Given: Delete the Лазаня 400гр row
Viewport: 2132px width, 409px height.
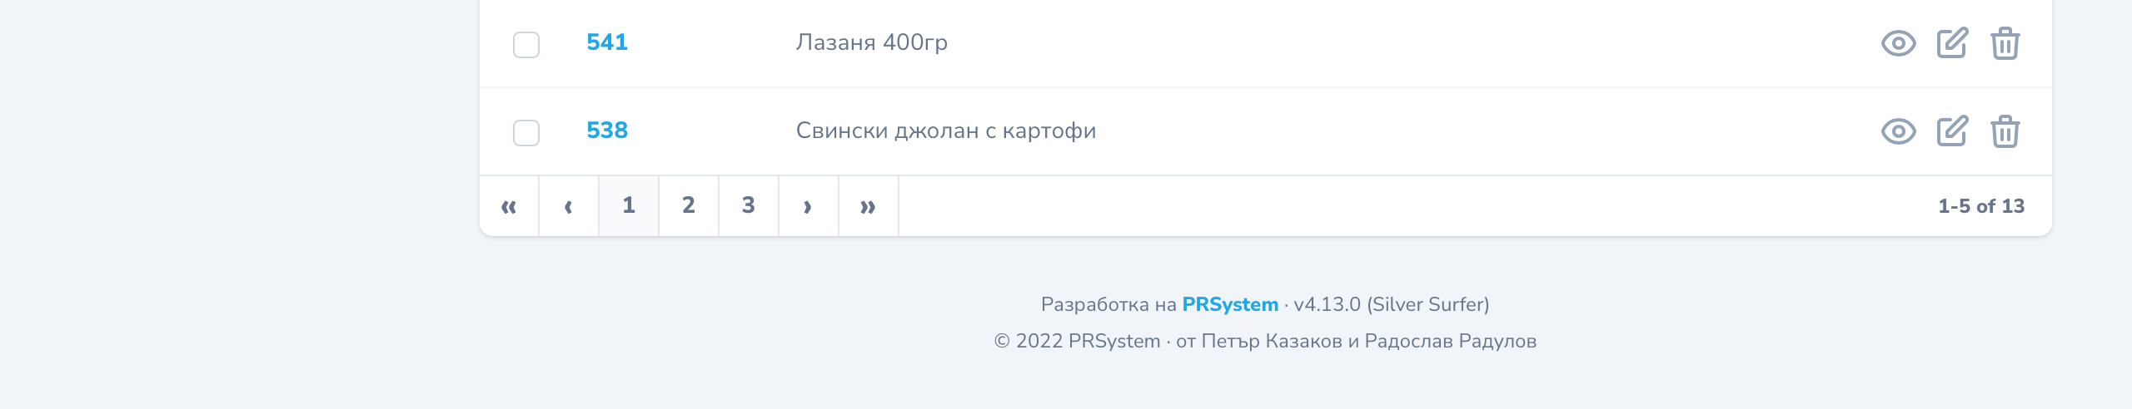Looking at the screenshot, I should coord(2005,43).
